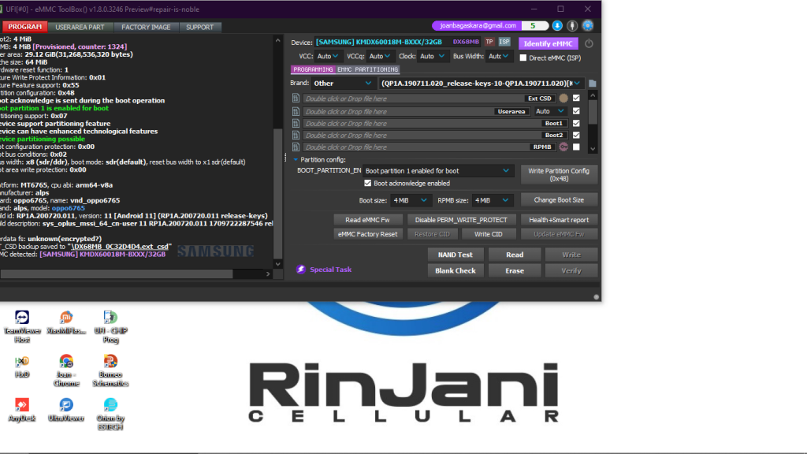Open HxD desktop shortcut
This screenshot has height=454, width=807.
click(22, 366)
